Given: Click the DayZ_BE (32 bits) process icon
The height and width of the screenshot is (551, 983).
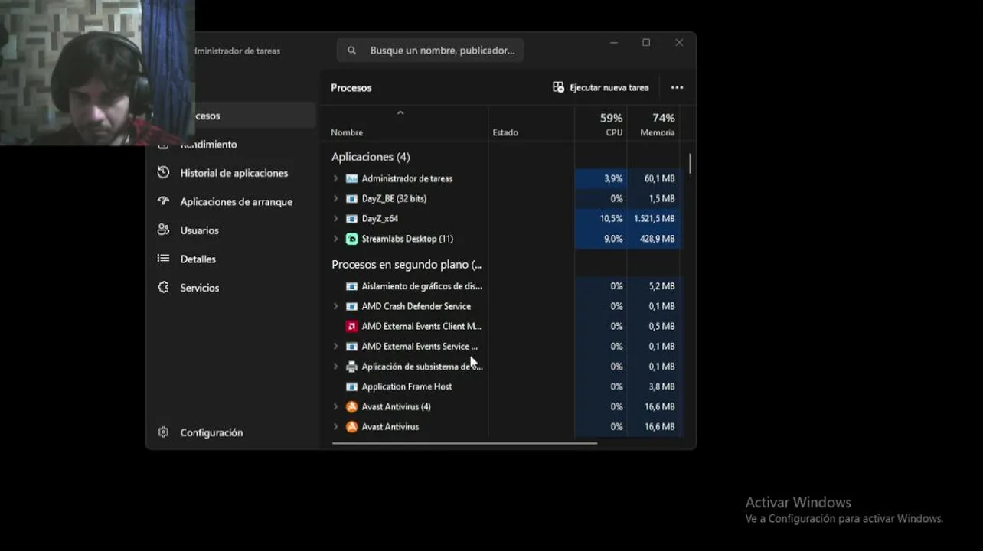Looking at the screenshot, I should pyautogui.click(x=351, y=198).
